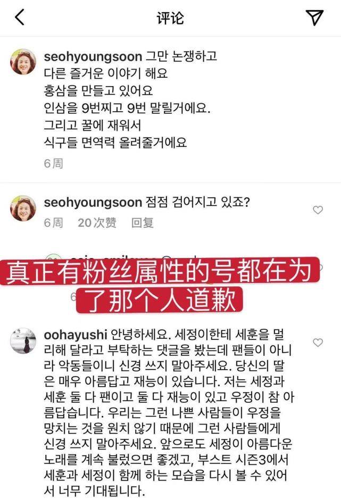
Task: Open seohyoungsoon's avatar beside the caption
Action: click(x=23, y=62)
